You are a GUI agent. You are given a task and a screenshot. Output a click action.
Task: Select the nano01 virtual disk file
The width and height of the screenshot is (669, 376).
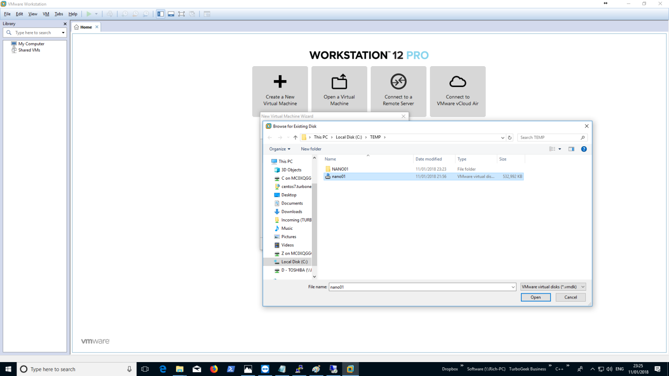[x=339, y=177]
